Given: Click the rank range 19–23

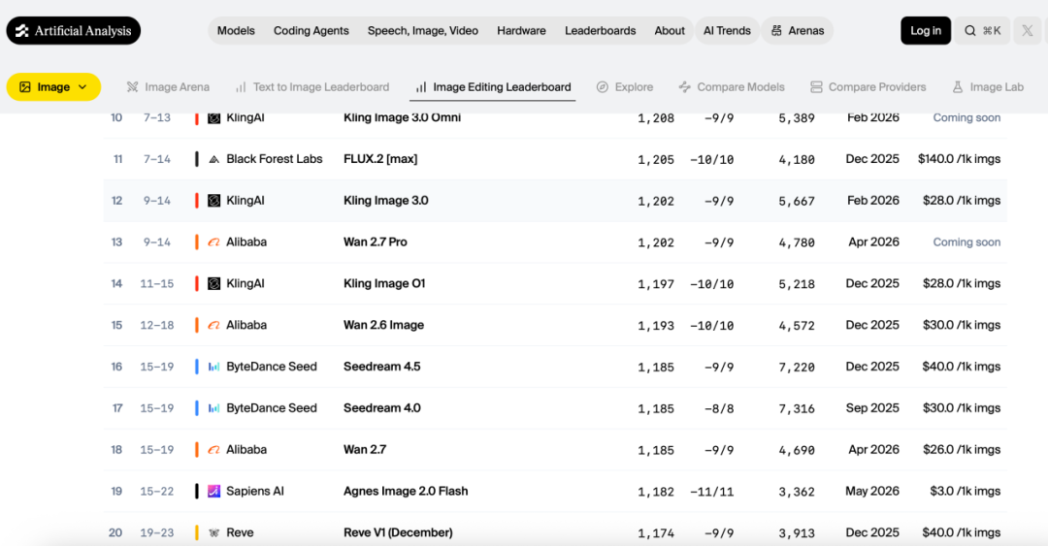Looking at the screenshot, I should click(157, 532).
